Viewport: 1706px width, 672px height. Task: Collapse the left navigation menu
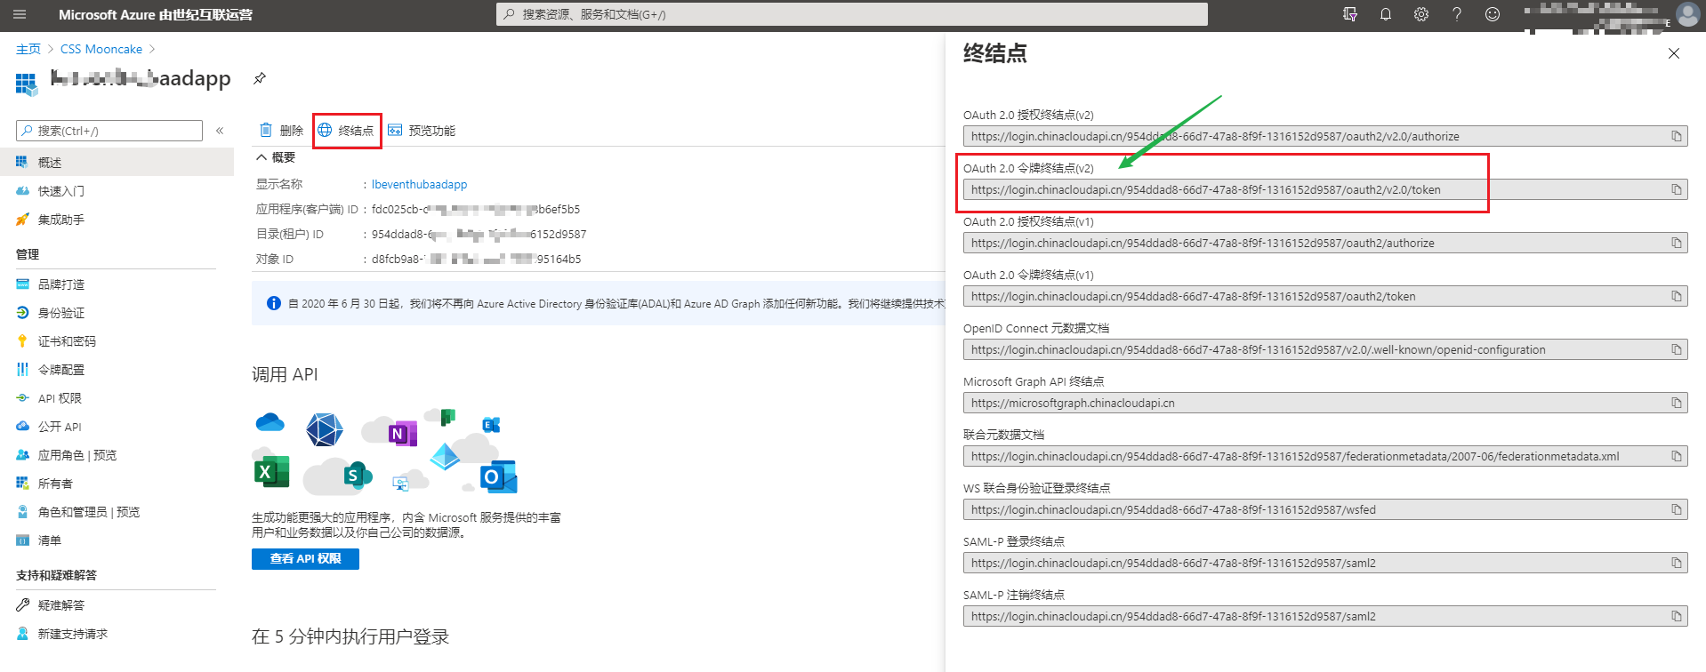220,131
